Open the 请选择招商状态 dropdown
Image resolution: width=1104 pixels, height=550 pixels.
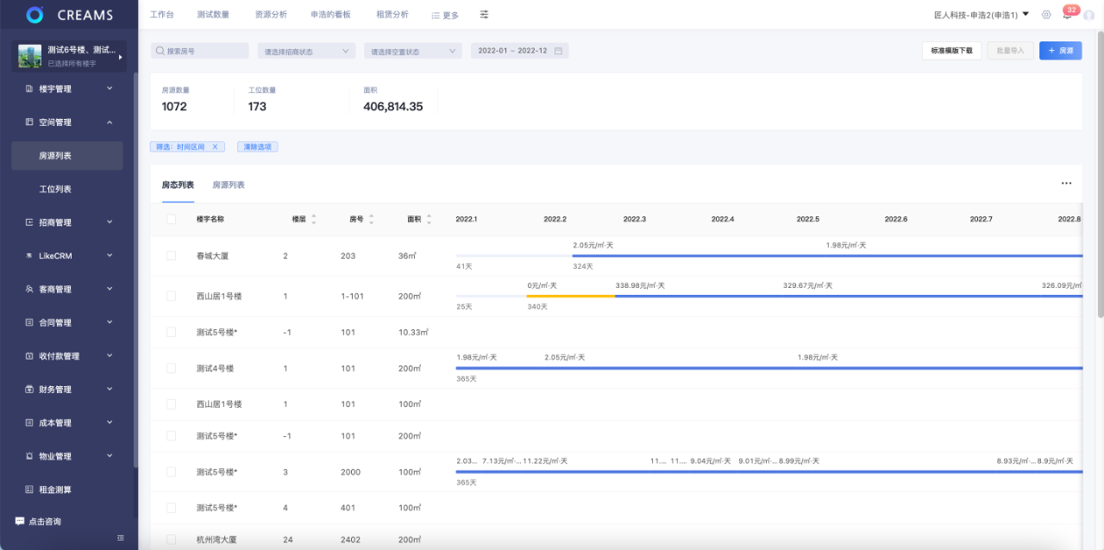click(x=306, y=51)
